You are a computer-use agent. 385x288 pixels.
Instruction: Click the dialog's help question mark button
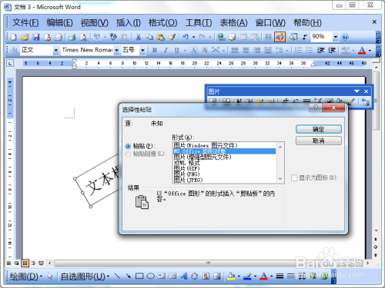point(316,108)
